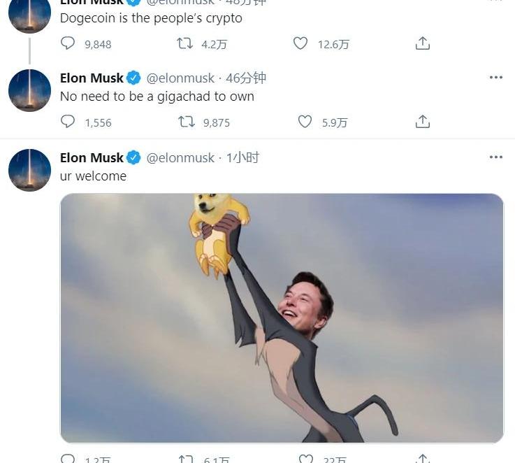Open the 1小时 timestamp link

242,158
